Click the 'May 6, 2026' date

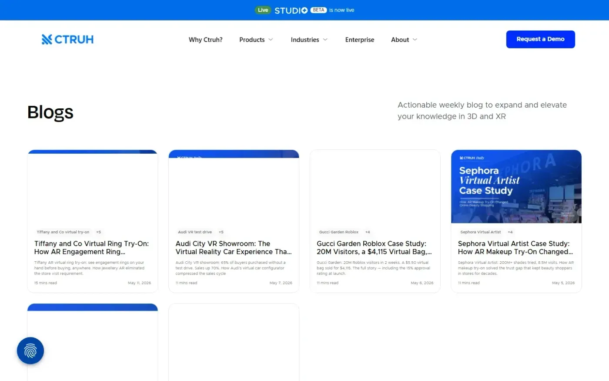click(422, 283)
